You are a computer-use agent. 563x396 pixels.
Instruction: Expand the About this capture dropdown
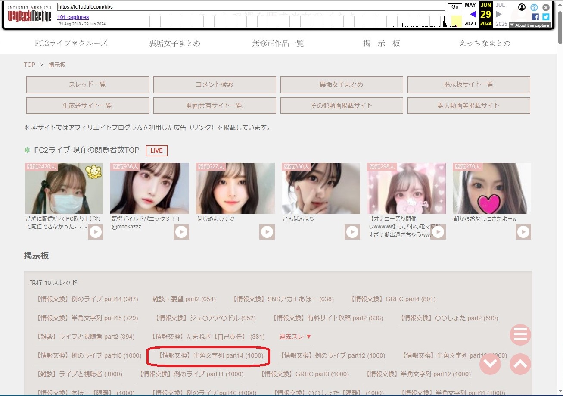click(x=529, y=25)
